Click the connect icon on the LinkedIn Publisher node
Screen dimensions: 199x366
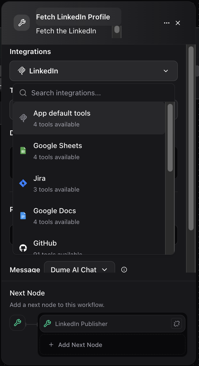click(x=177, y=323)
